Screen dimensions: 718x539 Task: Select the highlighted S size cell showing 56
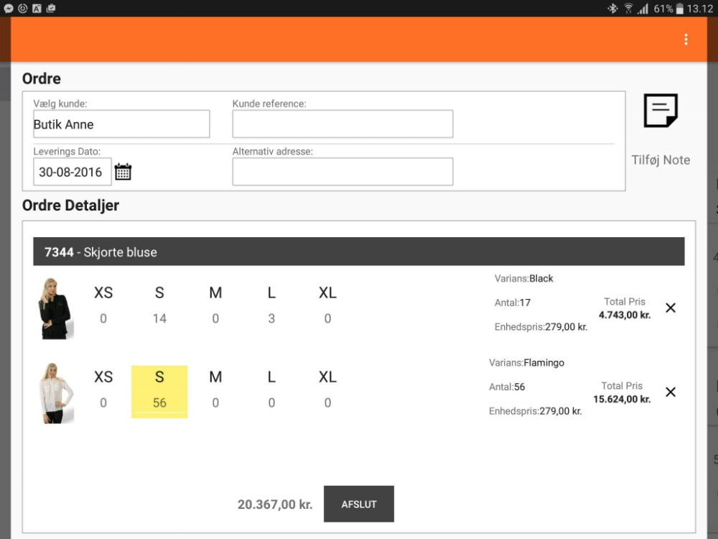pos(159,391)
